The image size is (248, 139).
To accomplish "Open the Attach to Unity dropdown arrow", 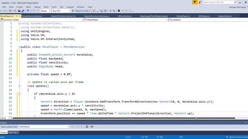I will coord(90,11).
